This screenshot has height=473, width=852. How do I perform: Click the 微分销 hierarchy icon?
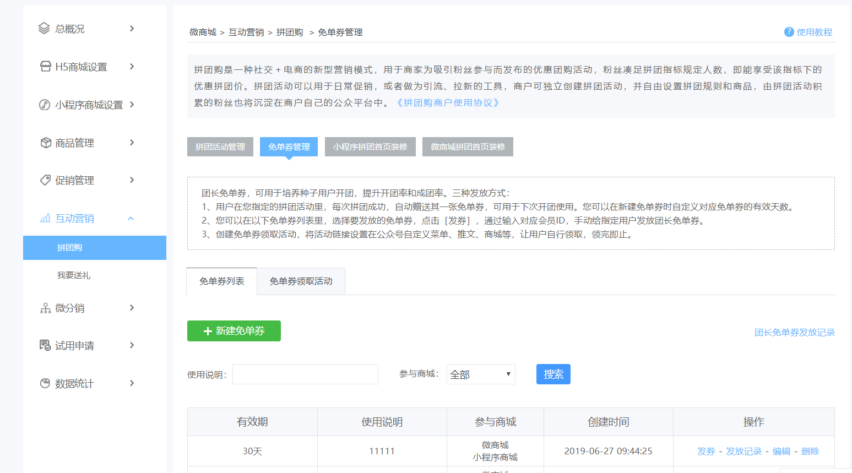(45, 308)
